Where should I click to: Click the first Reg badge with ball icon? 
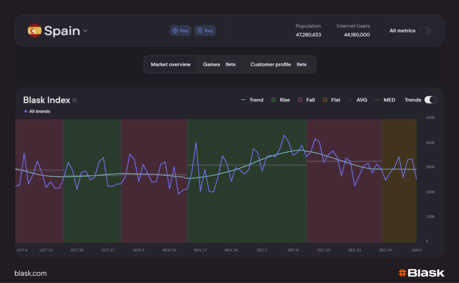point(180,30)
